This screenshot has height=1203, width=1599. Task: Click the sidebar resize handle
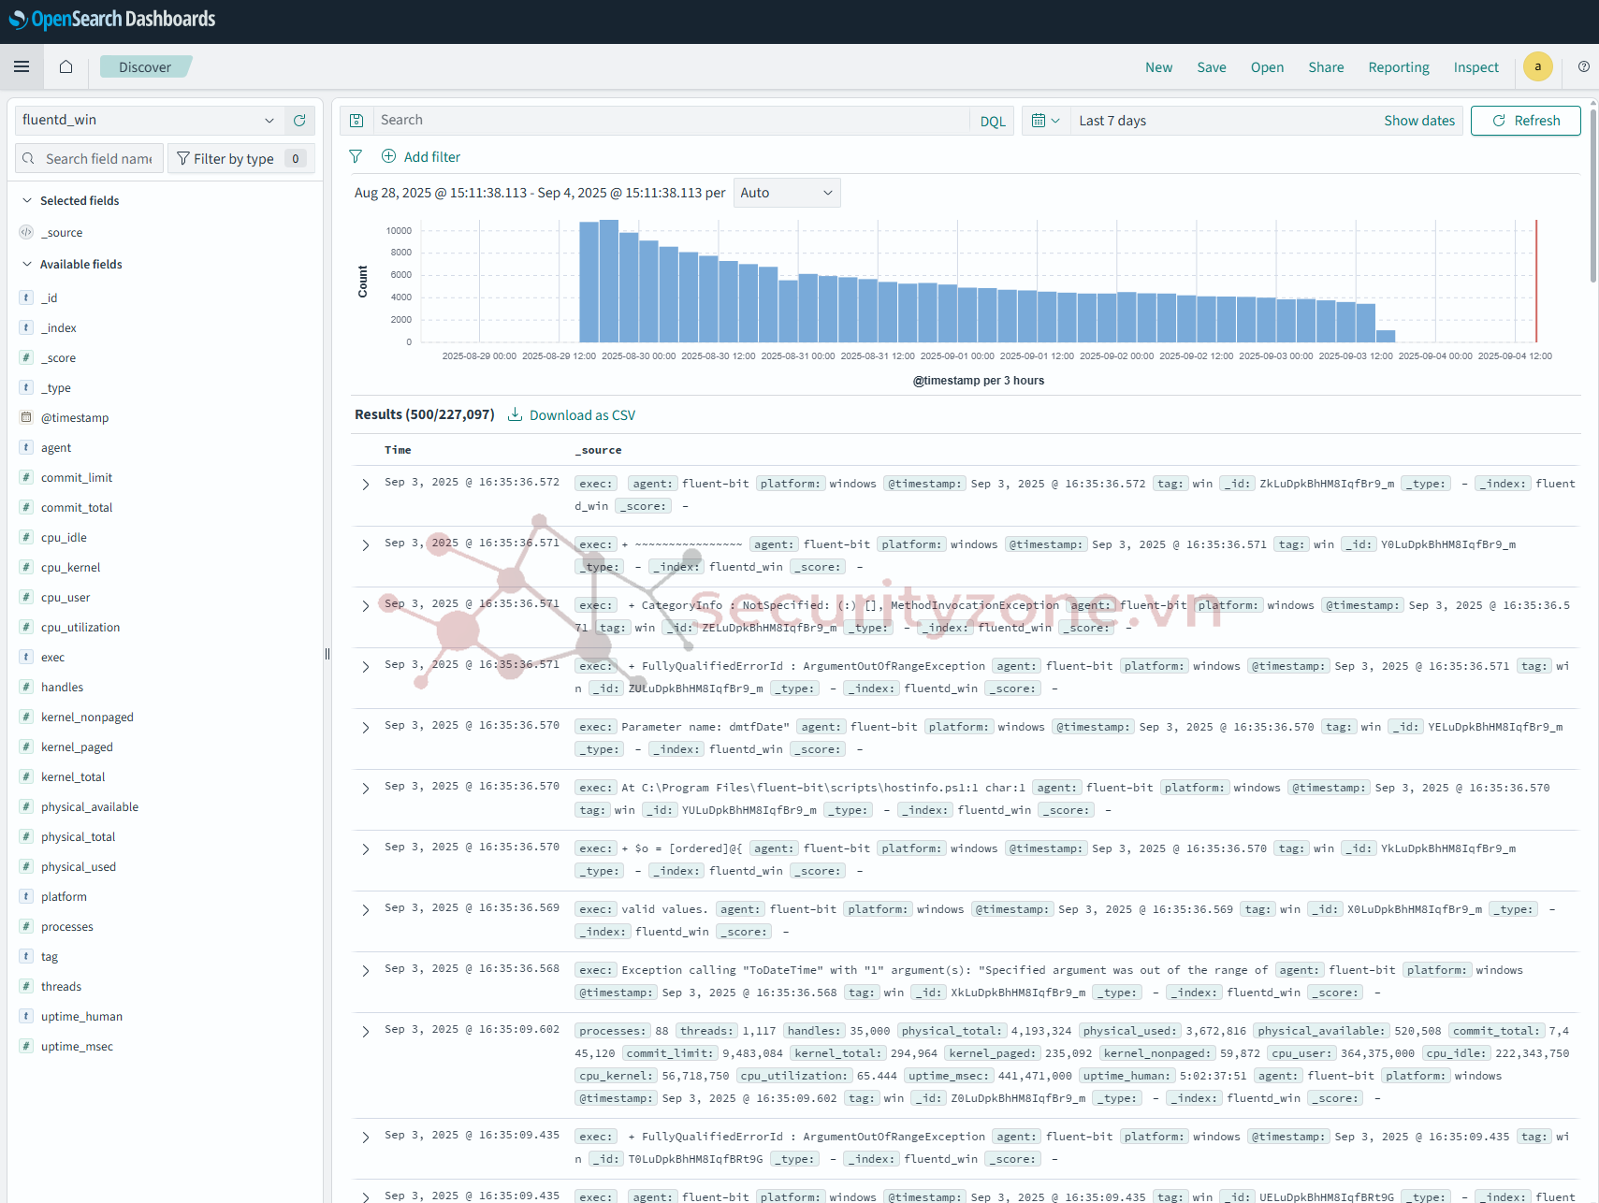coord(327,654)
